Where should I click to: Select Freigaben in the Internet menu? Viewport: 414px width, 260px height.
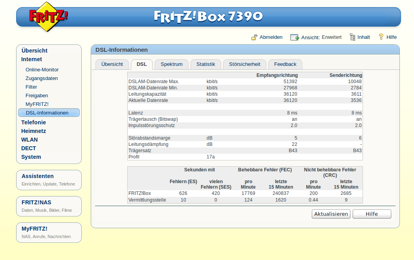37,95
